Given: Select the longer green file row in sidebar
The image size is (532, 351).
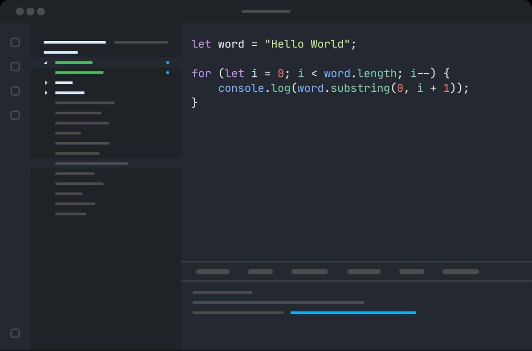Looking at the screenshot, I should click(79, 72).
